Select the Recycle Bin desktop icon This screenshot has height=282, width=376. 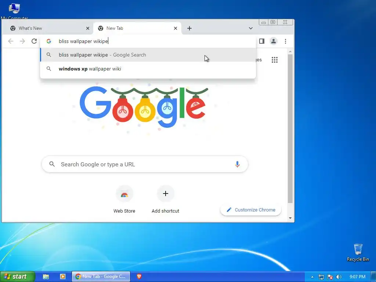point(358,253)
